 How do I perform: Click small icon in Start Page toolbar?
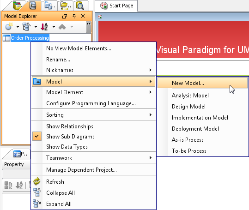pyautogui.click(x=100, y=17)
